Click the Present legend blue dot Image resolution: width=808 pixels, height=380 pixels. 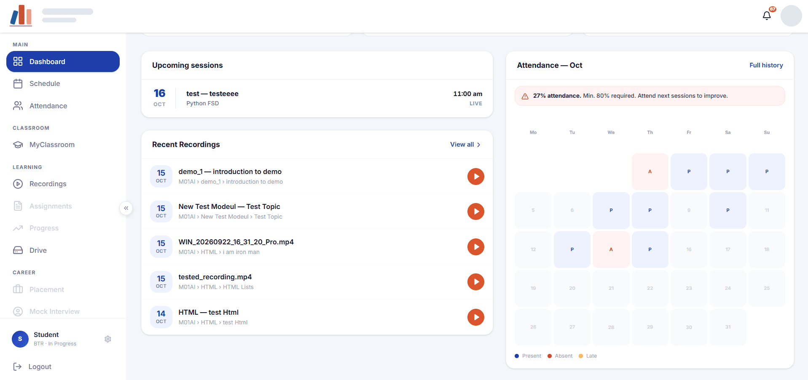click(517, 356)
